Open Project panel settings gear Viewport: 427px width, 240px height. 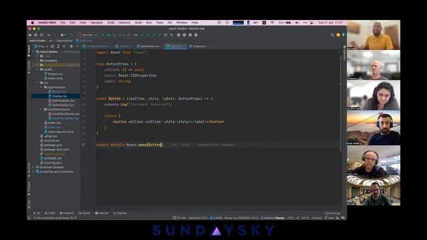(x=71, y=46)
